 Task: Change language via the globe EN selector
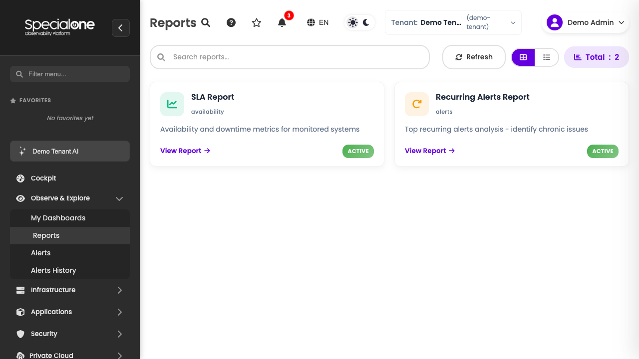tap(318, 22)
